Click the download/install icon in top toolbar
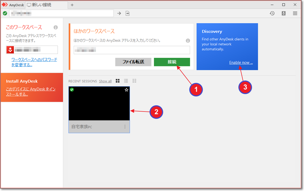The height and width of the screenshot is (191, 304). (x=284, y=13)
